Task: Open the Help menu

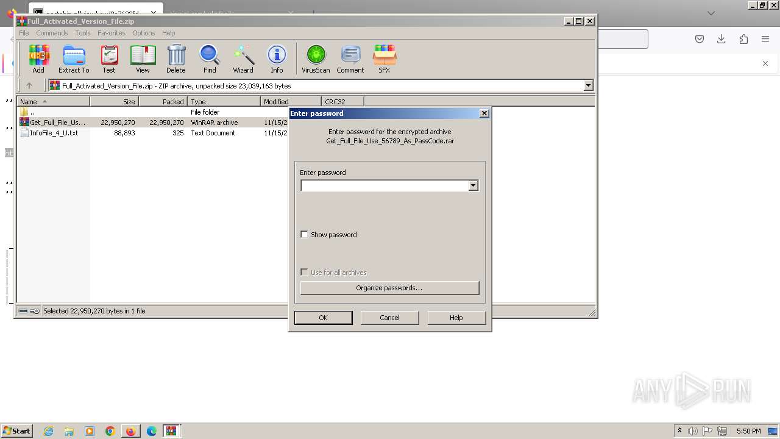Action: coord(169,33)
